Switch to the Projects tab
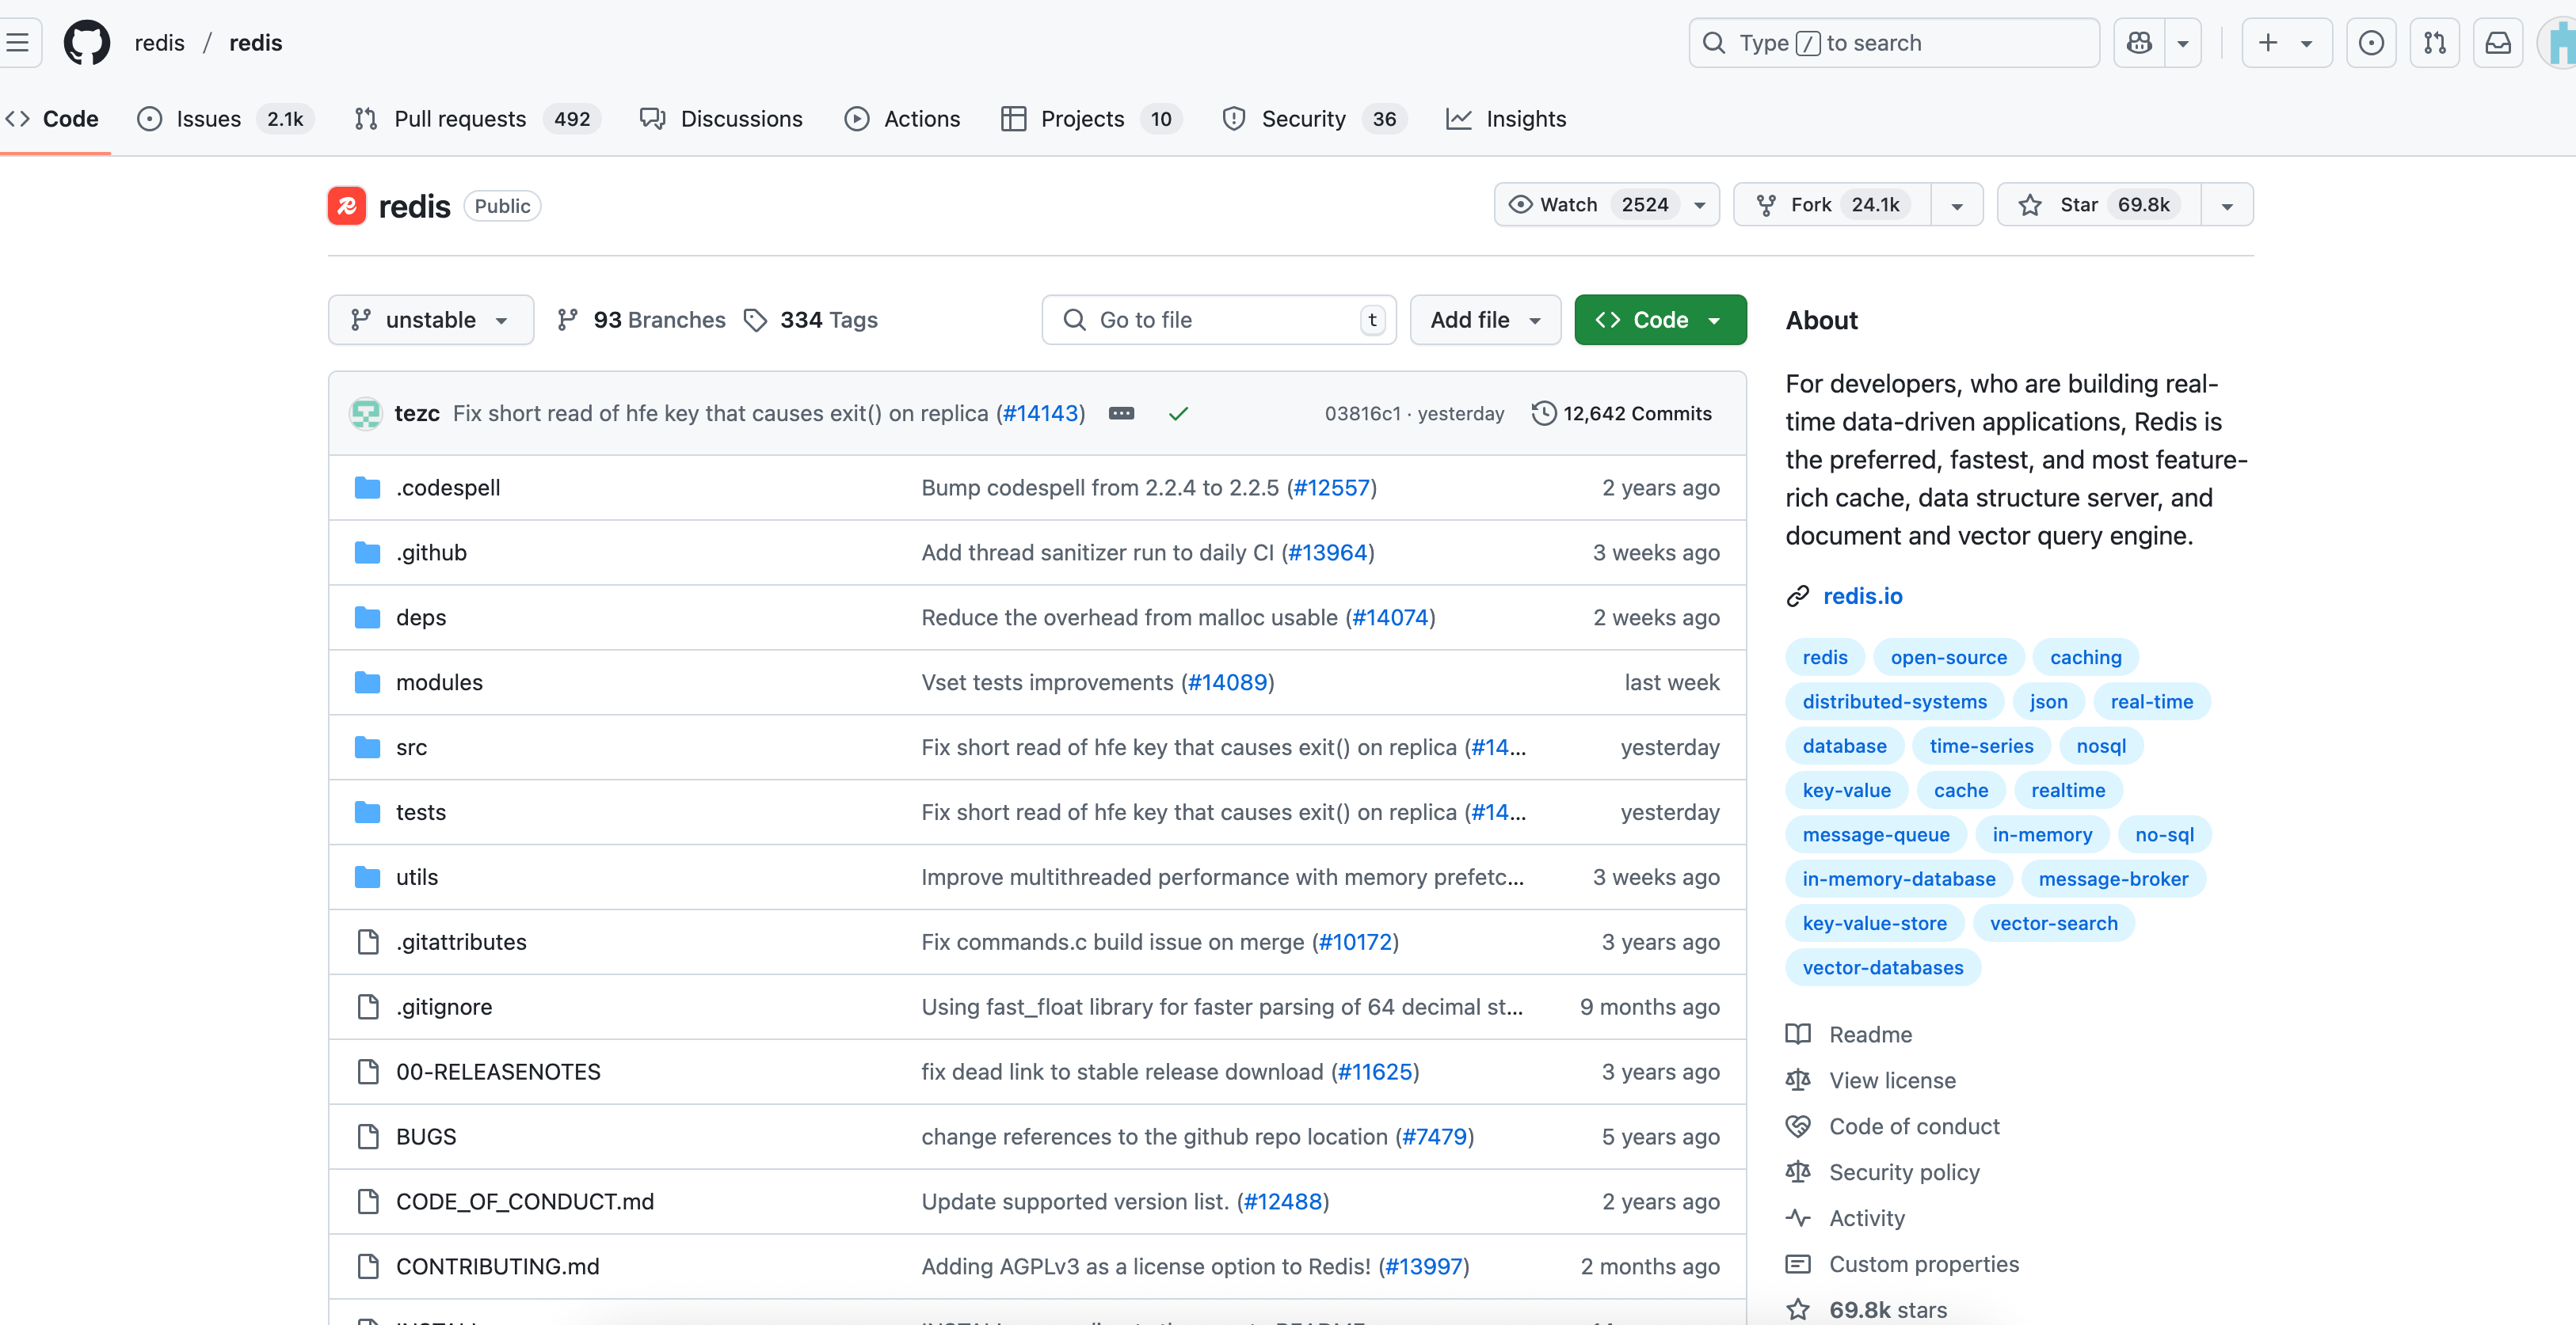This screenshot has width=2576, height=1325. tap(1091, 119)
